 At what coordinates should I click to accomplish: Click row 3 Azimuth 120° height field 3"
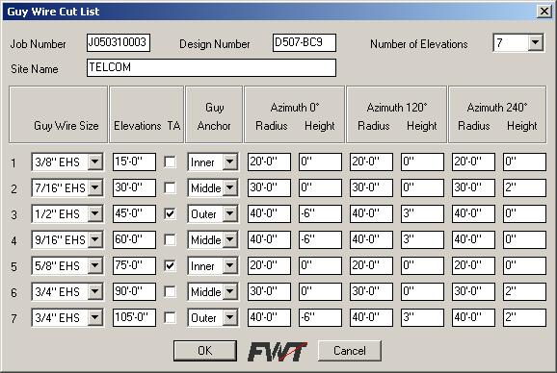pyautogui.click(x=422, y=213)
